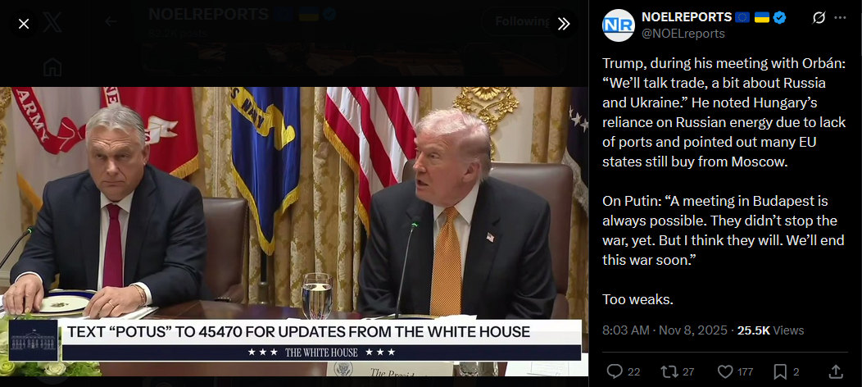Screen dimensions: 862x387
Task: Go to the dimmed Home icon
Action: click(52, 67)
